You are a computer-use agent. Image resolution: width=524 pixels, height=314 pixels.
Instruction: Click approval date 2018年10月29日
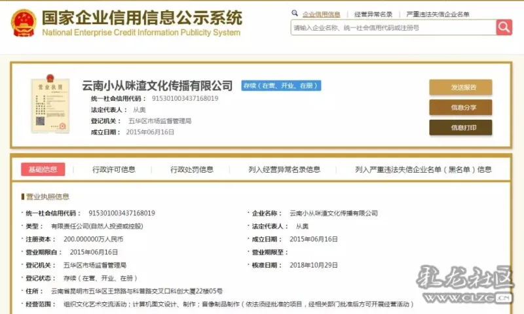pos(314,266)
